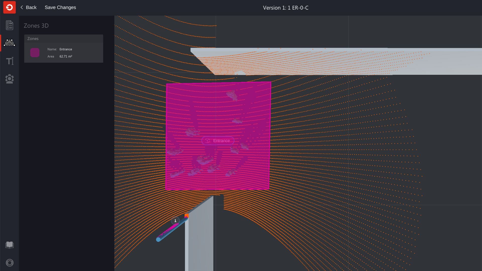Screen dimensions: 482x271
Task: Click the Zones 3D panel icon
Action: pos(9,42)
